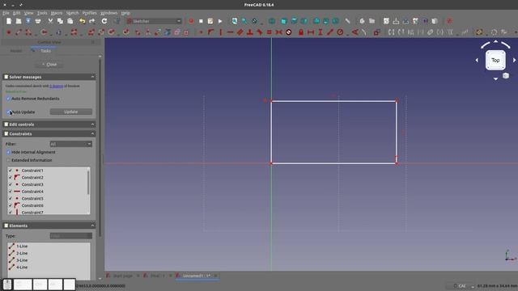Click the Paste clipboard icon

70,21
